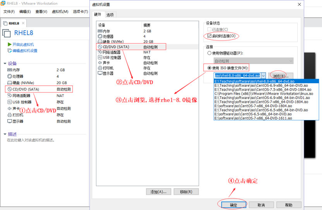This screenshot has width=322, height=210.
Task: Click the 添加(A)... button
Action: [159, 192]
